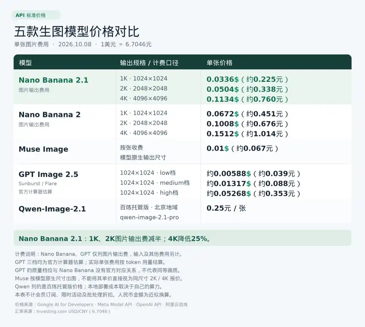Click the "1024×1024 · high档" spec
The width and height of the screenshot is (365, 327).
(149, 193)
